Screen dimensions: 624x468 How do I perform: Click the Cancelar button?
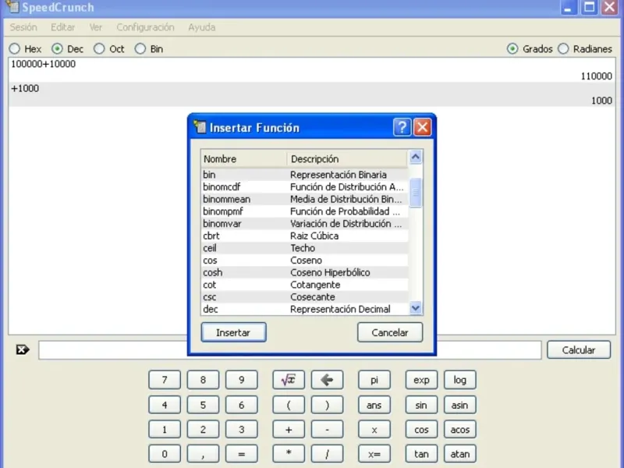(x=390, y=332)
